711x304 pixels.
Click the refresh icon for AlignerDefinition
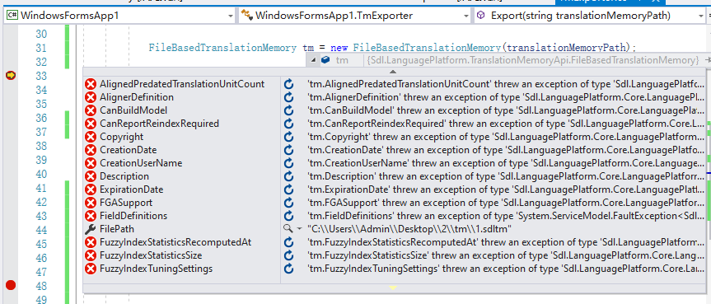288,97
